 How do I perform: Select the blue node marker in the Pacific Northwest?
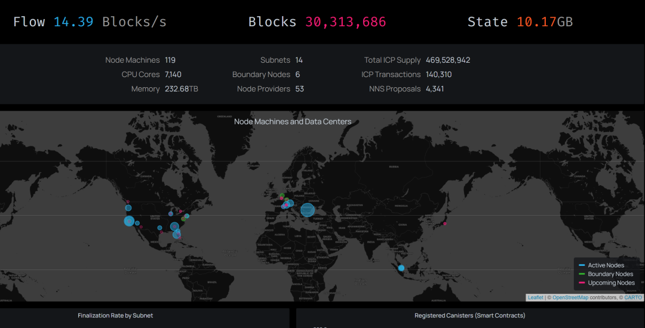click(128, 208)
